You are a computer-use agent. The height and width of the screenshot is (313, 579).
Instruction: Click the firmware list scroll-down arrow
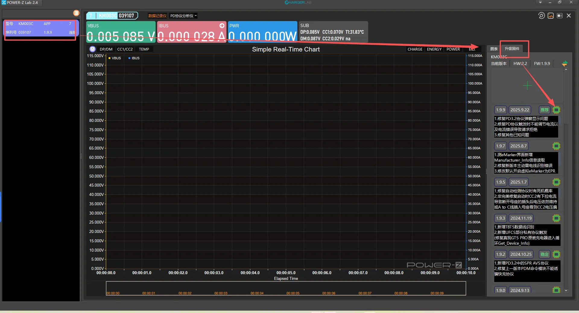(566, 291)
